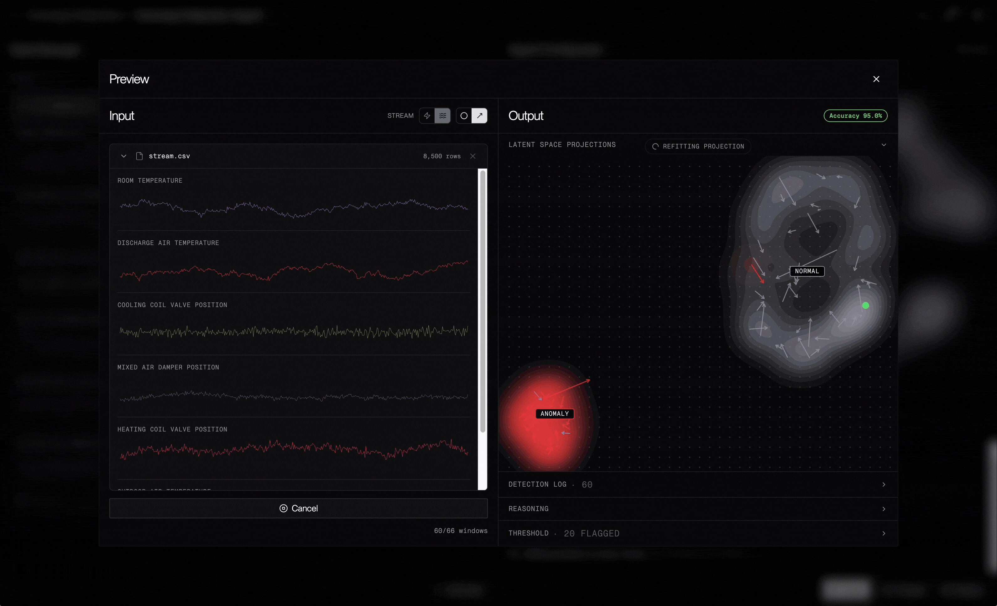The width and height of the screenshot is (997, 606).
Task: Click the Latent Space Projections heading
Action: 562,145
